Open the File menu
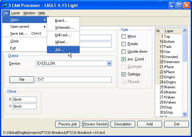Image resolution: width=192 pixels, height=137 pixels. [x=6, y=13]
